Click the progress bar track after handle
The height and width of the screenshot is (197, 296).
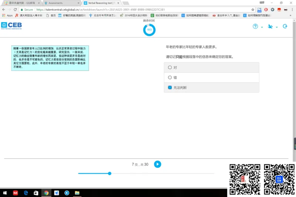163,173
